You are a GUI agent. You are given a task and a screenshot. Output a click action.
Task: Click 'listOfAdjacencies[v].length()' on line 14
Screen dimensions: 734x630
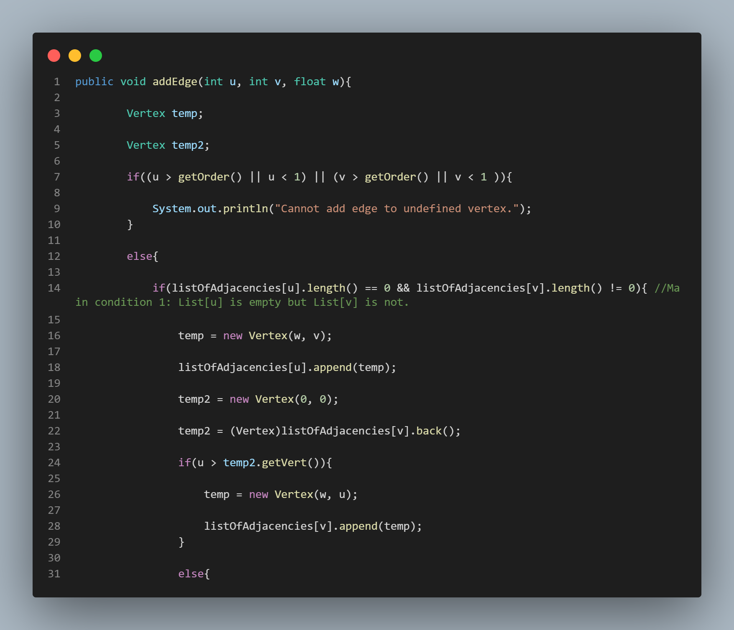pos(510,288)
